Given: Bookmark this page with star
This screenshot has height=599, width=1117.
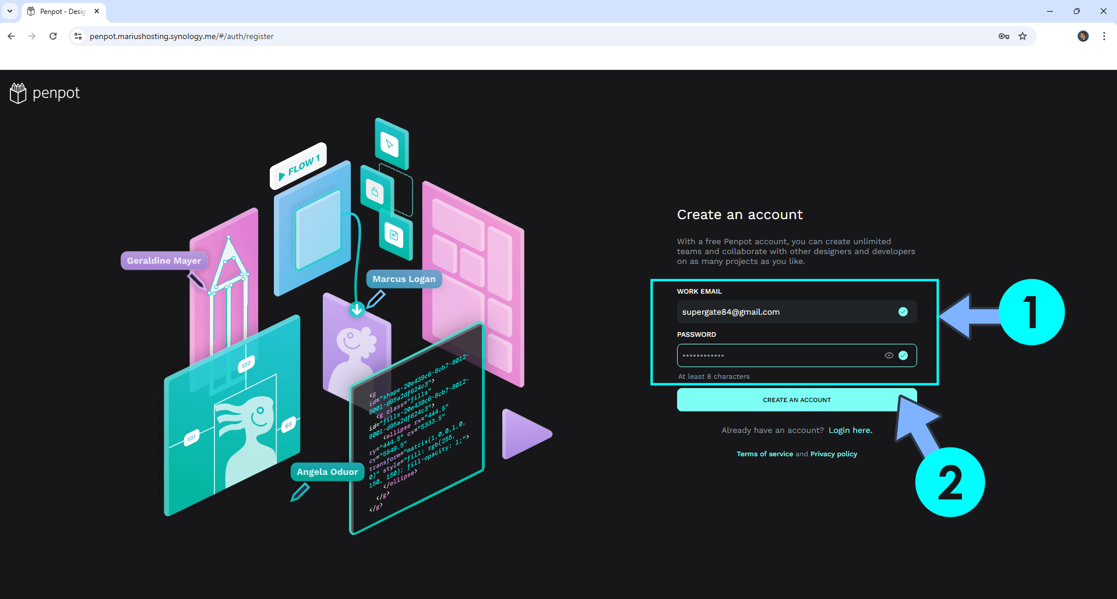Looking at the screenshot, I should point(1023,36).
